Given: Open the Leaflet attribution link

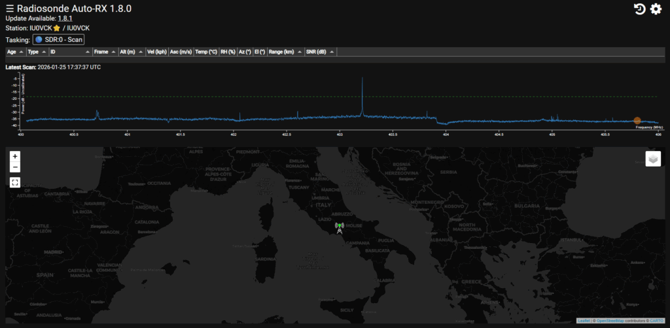Looking at the screenshot, I should point(584,321).
